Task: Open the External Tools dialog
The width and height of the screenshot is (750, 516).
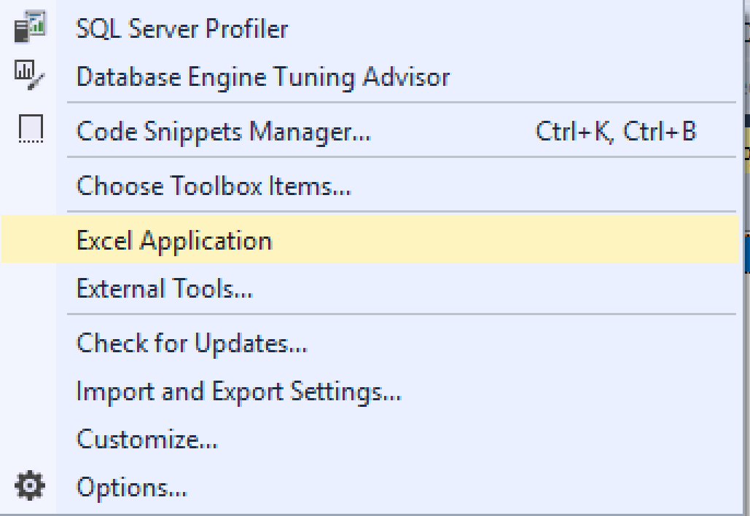Action: pos(163,288)
